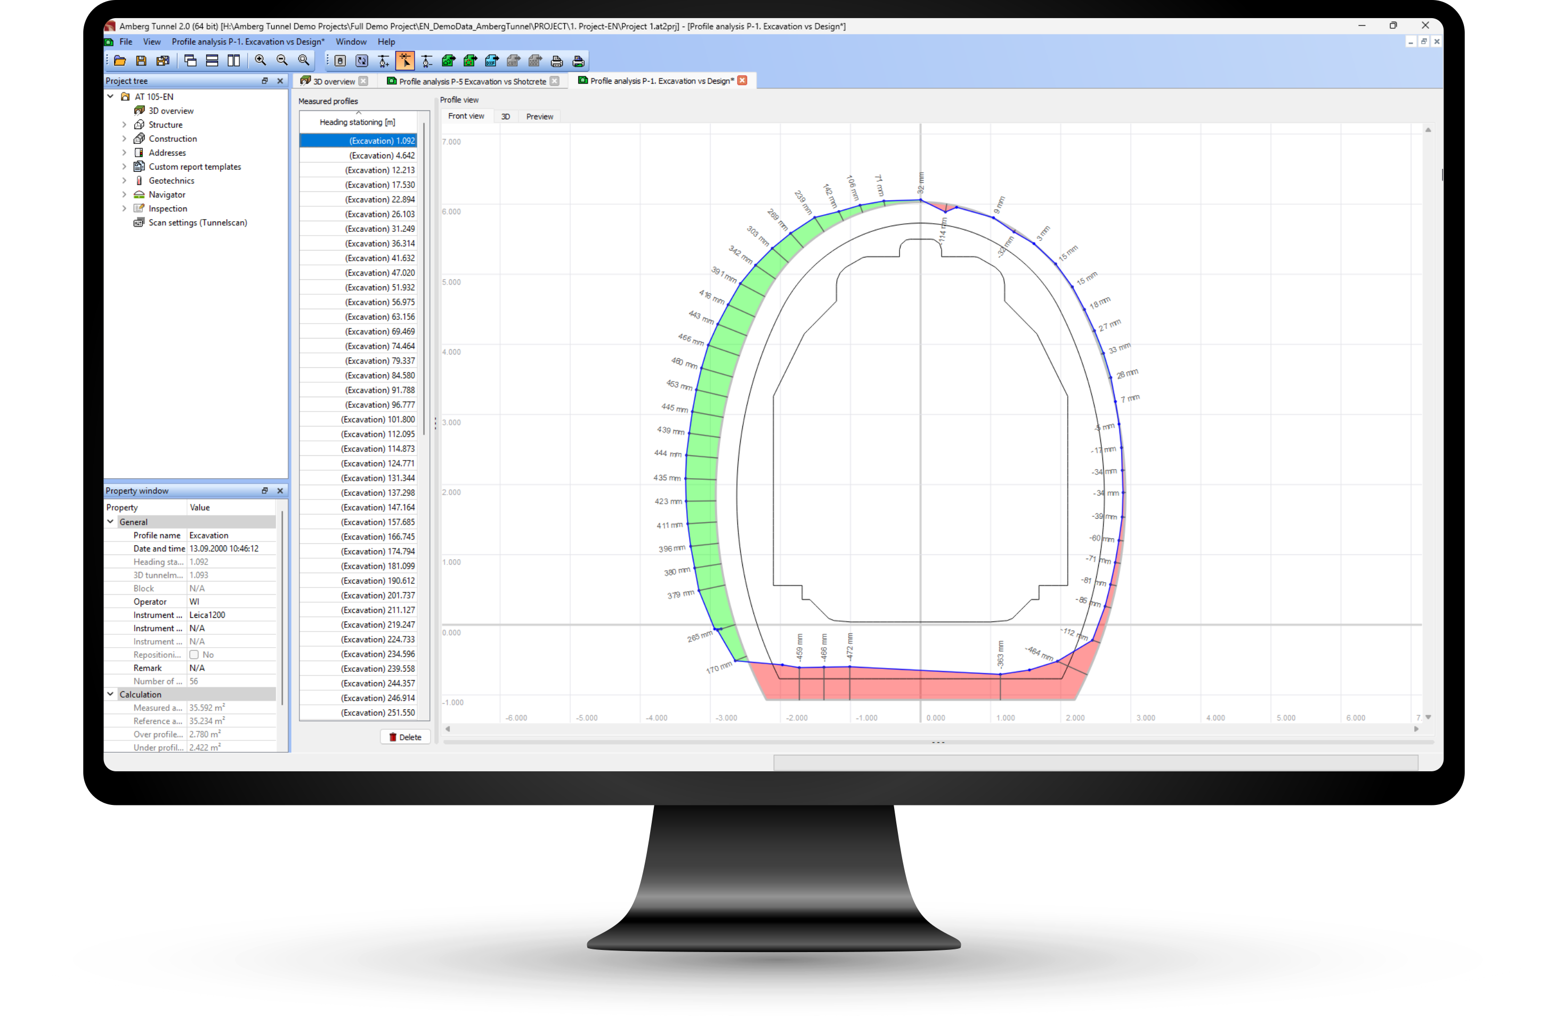Viewport: 1548px width, 1016px height.
Task: Click the Delete button
Action: (x=405, y=737)
